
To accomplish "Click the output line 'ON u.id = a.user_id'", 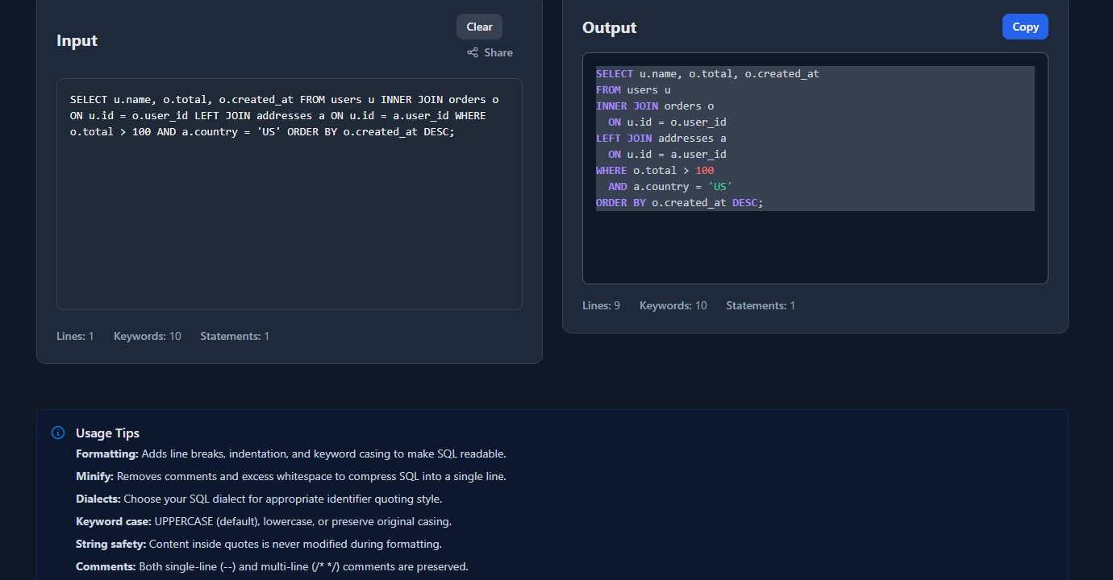I will (x=667, y=155).
